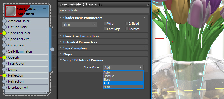
Task: Choose Mask in the Alpha Mode list
Action: click(x=123, y=87)
